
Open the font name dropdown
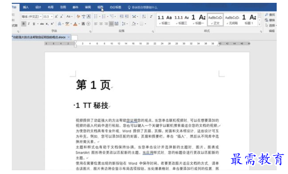coord(41,17)
